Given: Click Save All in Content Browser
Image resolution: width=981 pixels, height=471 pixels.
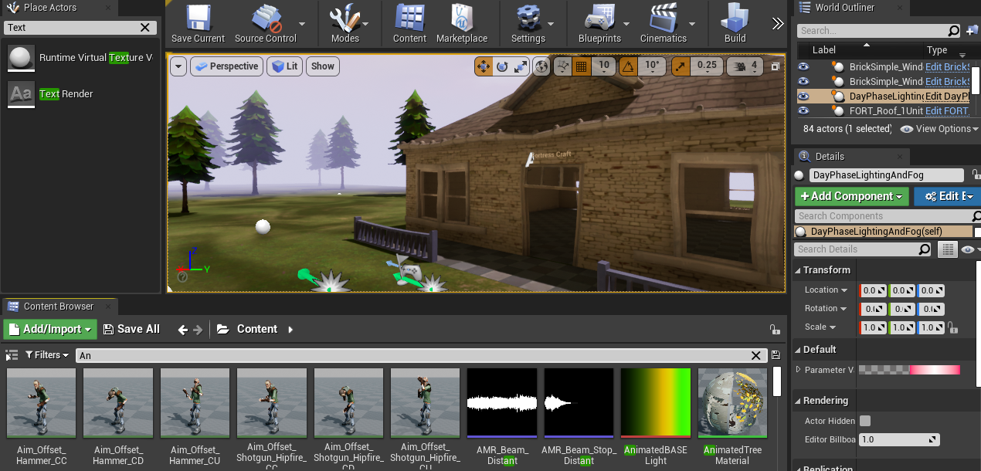Looking at the screenshot, I should tap(131, 329).
